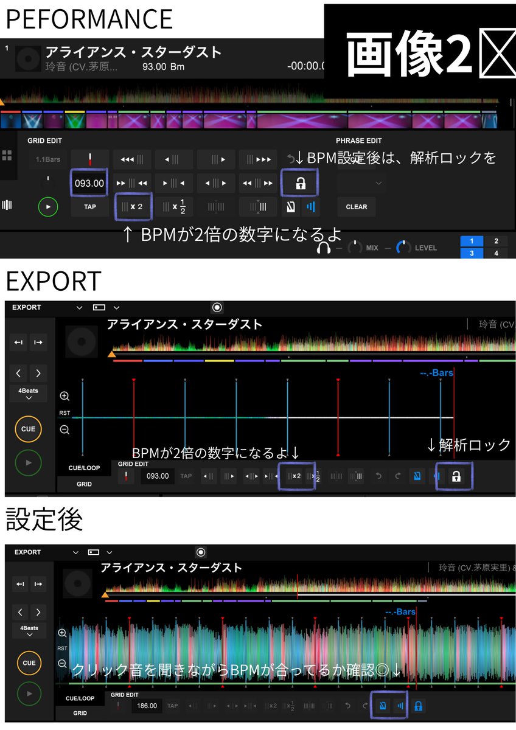
Task: Shift grid far right (triple arrow) in PERFORMANCE
Action: click(258, 159)
